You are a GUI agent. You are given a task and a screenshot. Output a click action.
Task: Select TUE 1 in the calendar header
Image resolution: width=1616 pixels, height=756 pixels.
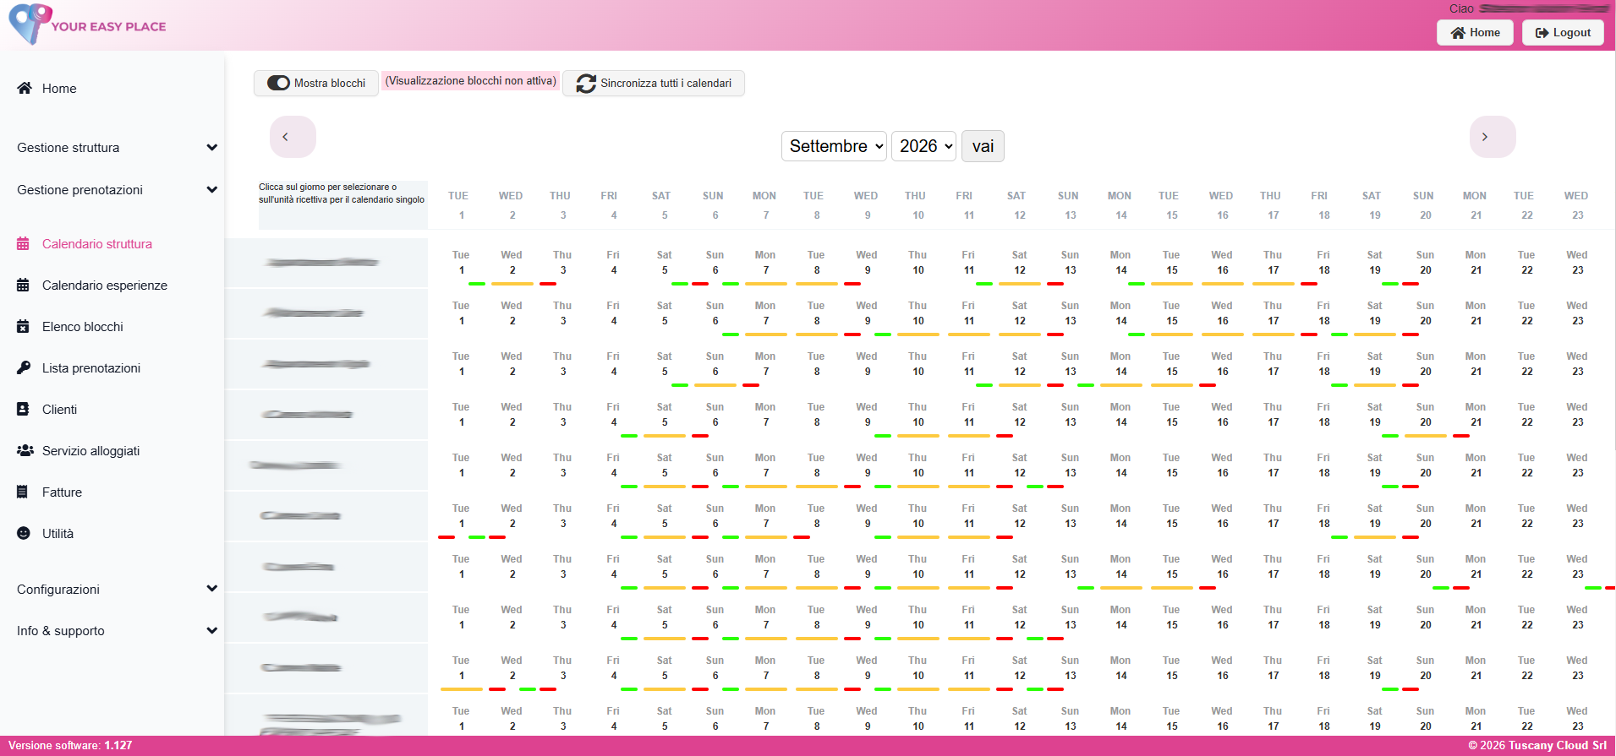pyautogui.click(x=461, y=205)
